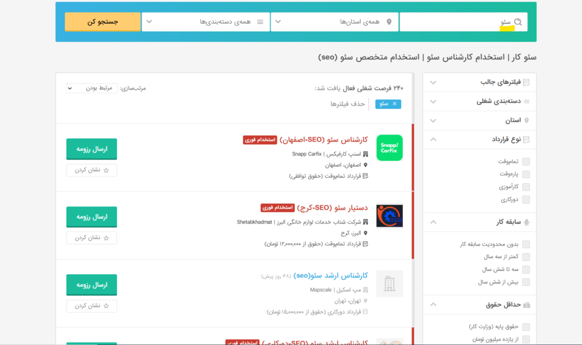Open the مرتبط بودن sorting dropdown
Screen dimensions: 582x345
click(92, 87)
